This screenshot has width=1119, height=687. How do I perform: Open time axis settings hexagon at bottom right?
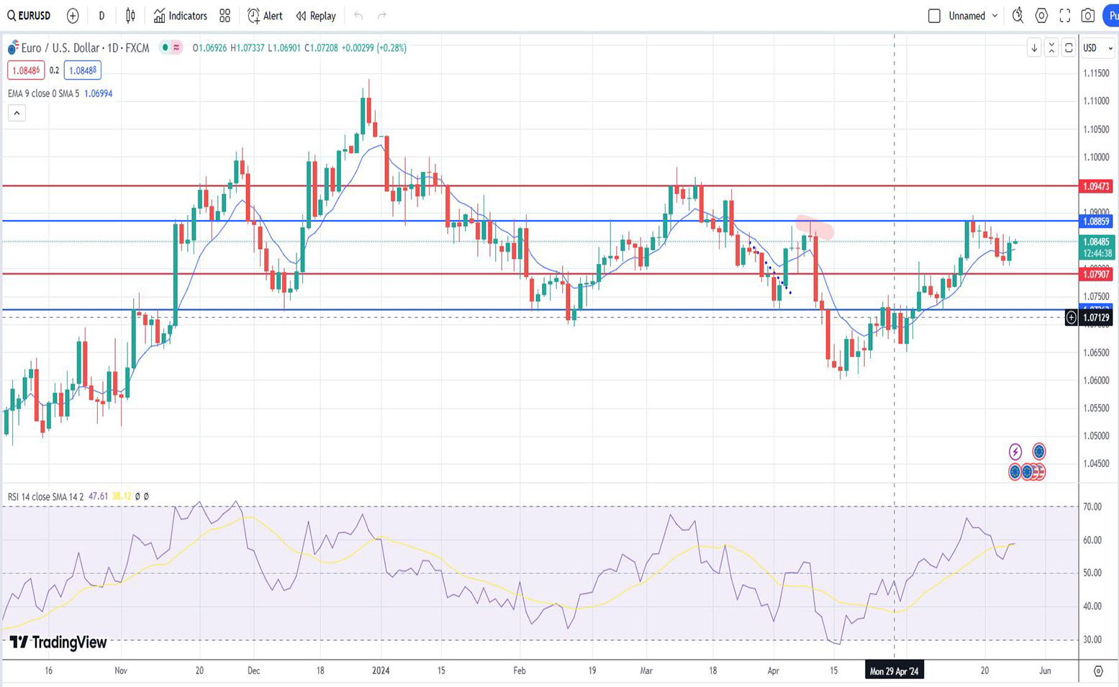(1098, 671)
